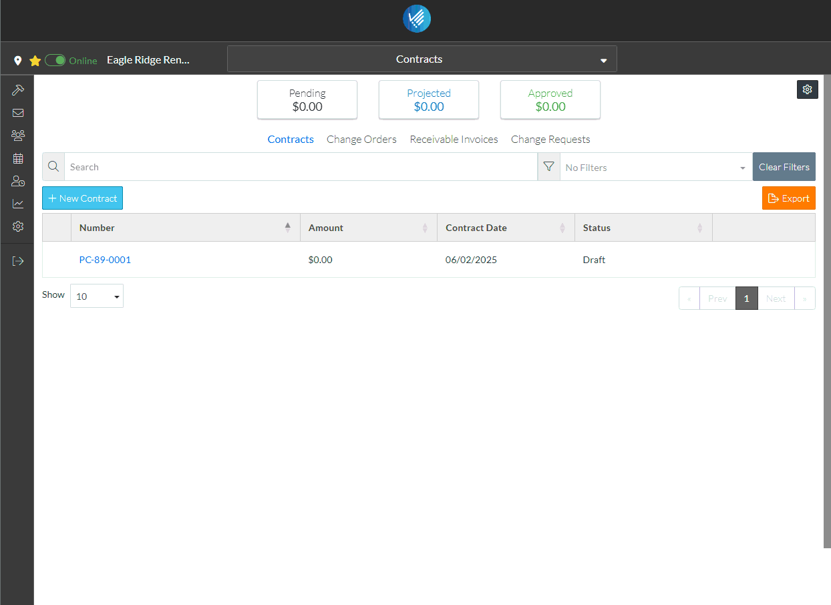This screenshot has height=605, width=831.
Task: Click the logout arrow sidebar icon
Action: (18, 260)
